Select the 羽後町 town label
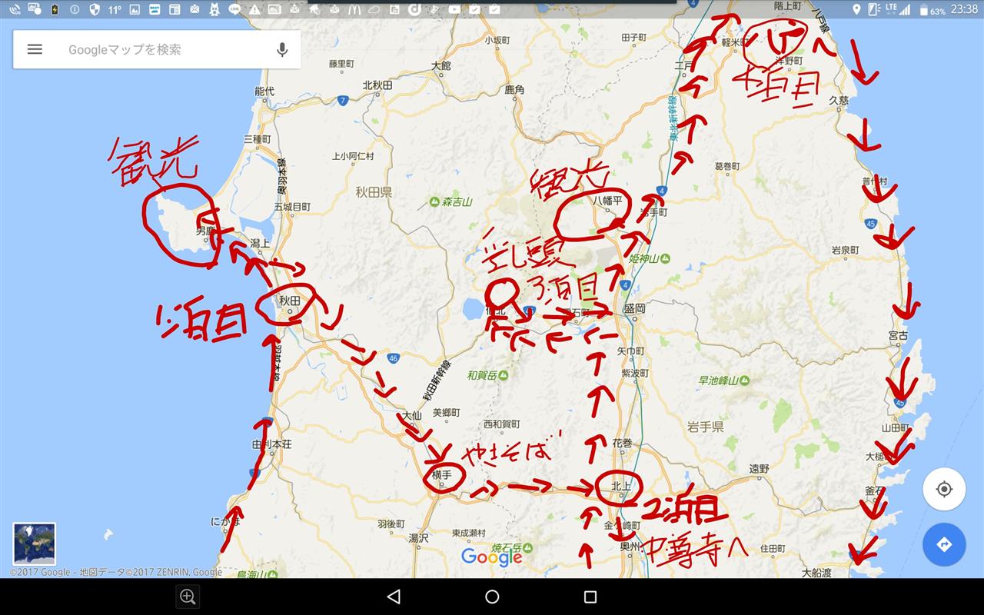The width and height of the screenshot is (984, 615). tap(391, 524)
